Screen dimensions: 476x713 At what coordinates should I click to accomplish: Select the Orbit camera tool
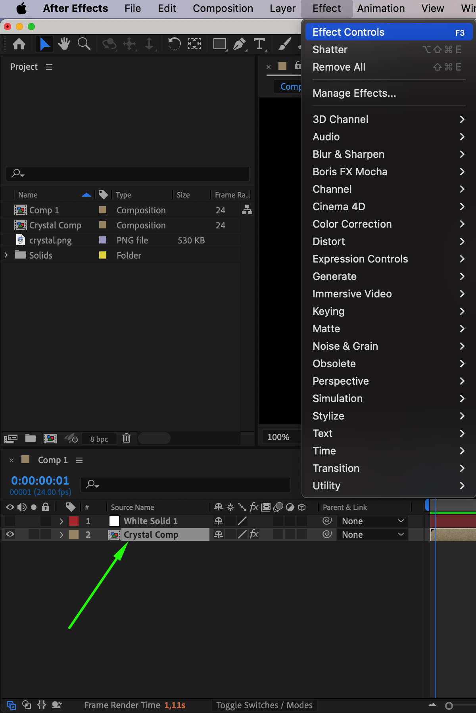click(109, 44)
